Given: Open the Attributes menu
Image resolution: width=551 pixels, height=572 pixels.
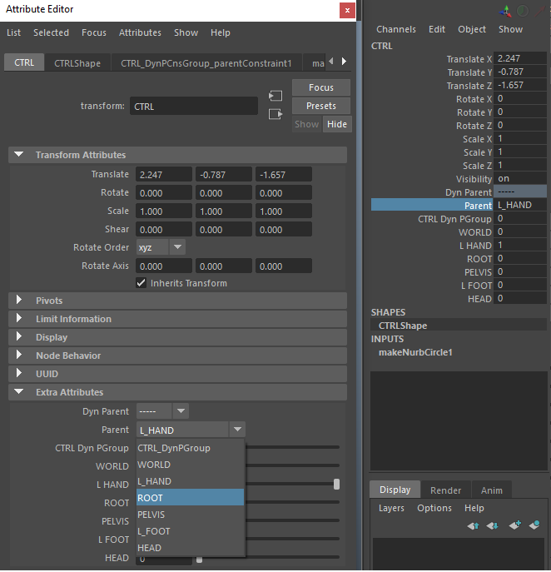Looking at the screenshot, I should click(140, 32).
